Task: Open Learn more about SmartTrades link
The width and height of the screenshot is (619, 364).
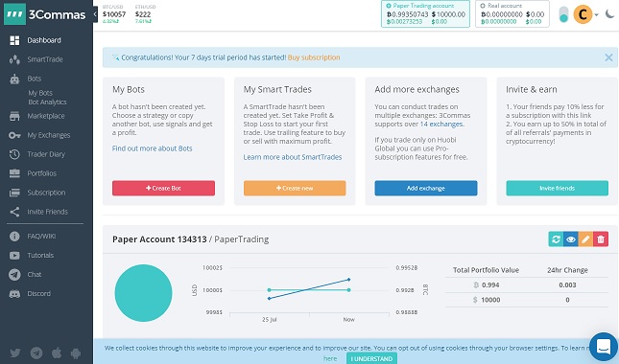Action: 293,157
